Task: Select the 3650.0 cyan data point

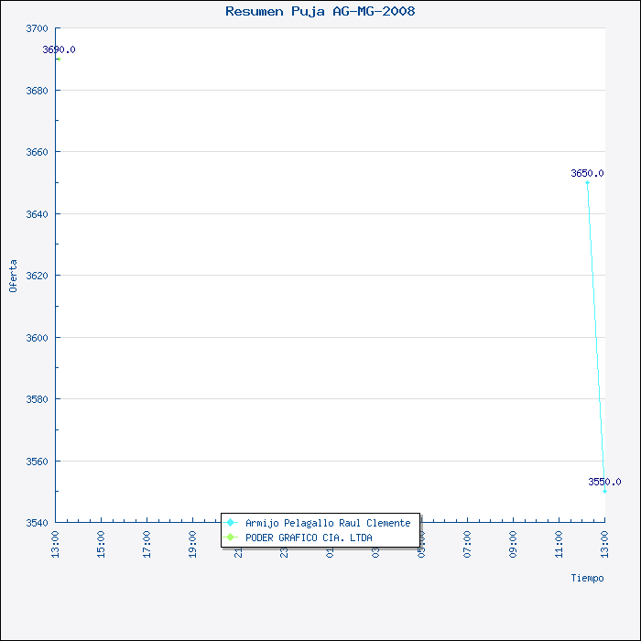Action: pos(587,182)
